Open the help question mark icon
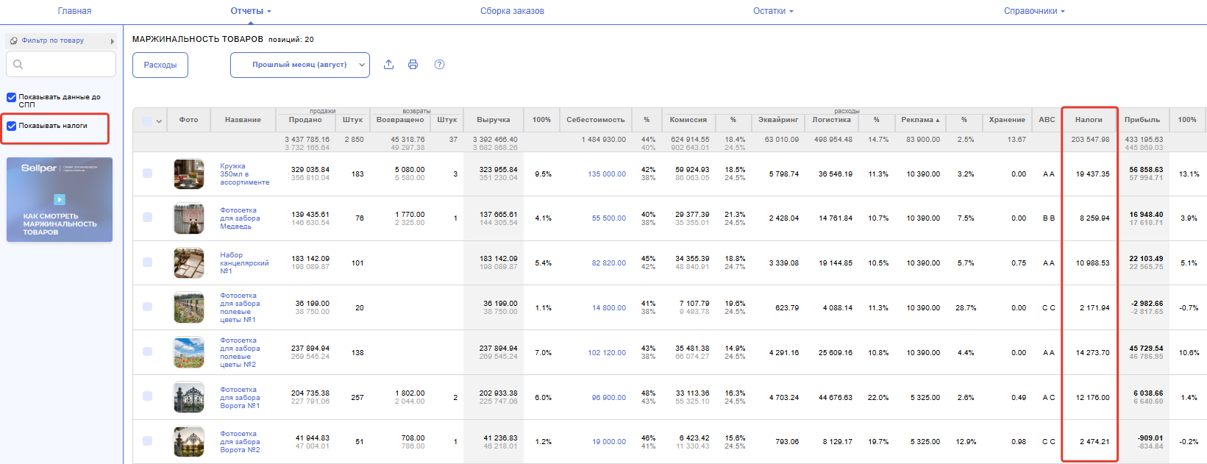The image size is (1207, 464). 439,65
